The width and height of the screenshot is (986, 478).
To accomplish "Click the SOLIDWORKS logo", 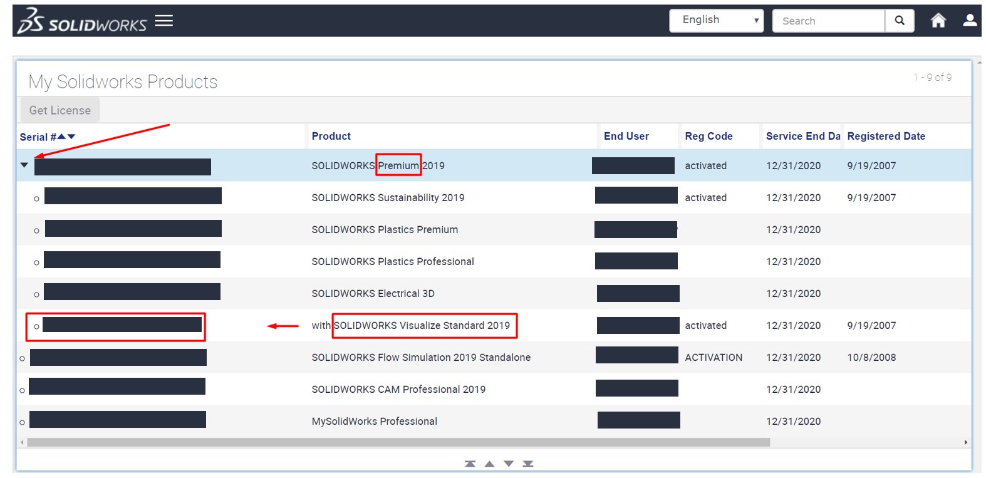I will click(x=81, y=21).
